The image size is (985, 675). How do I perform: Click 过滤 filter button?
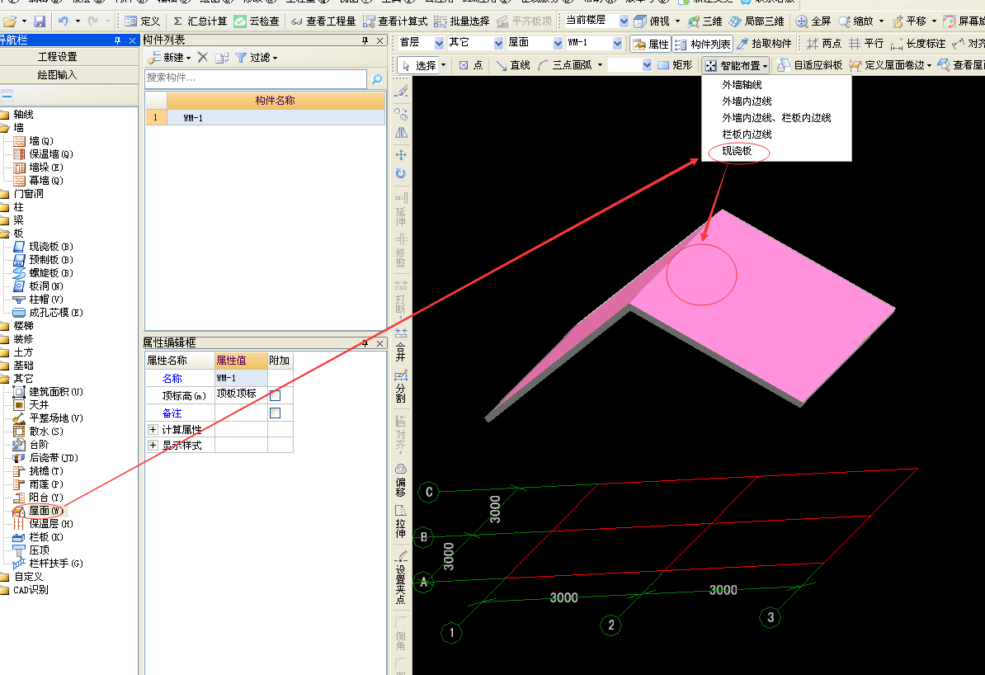[x=257, y=58]
